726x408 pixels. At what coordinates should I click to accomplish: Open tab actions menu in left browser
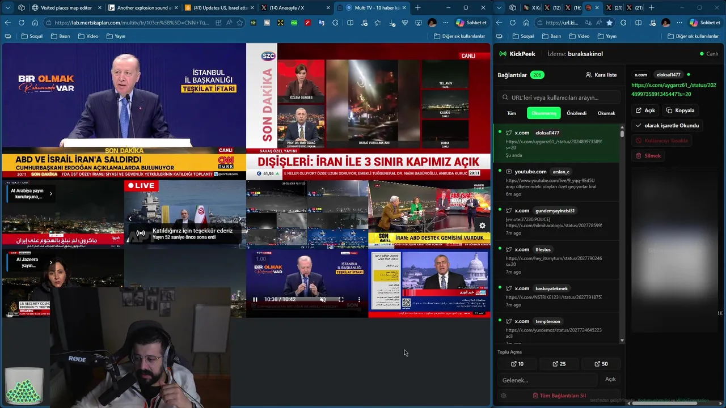7,7
